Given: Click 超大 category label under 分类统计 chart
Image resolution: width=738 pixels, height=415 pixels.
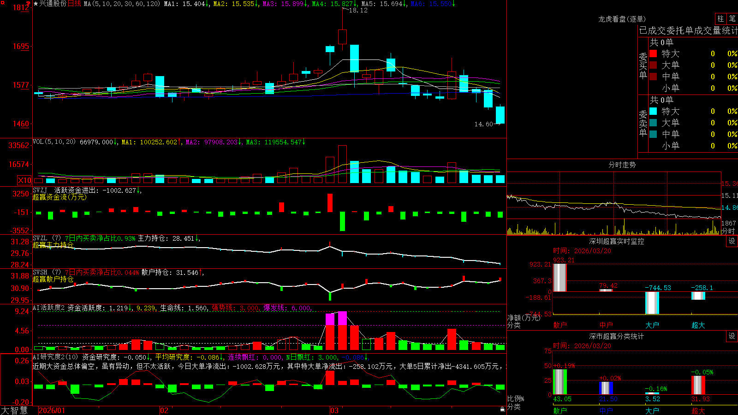Looking at the screenshot, I should [x=698, y=410].
